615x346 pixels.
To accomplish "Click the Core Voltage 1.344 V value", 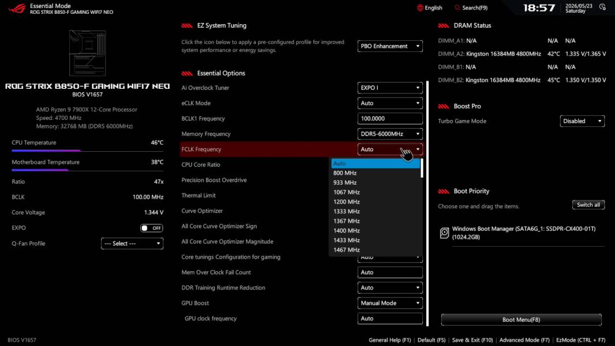I will (153, 212).
